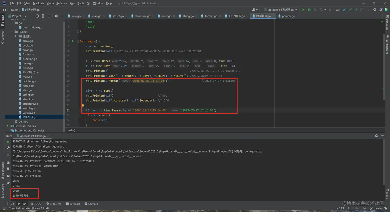Switch to pointer.go tab
The height and width of the screenshot is (212, 390).
[x=288, y=16]
